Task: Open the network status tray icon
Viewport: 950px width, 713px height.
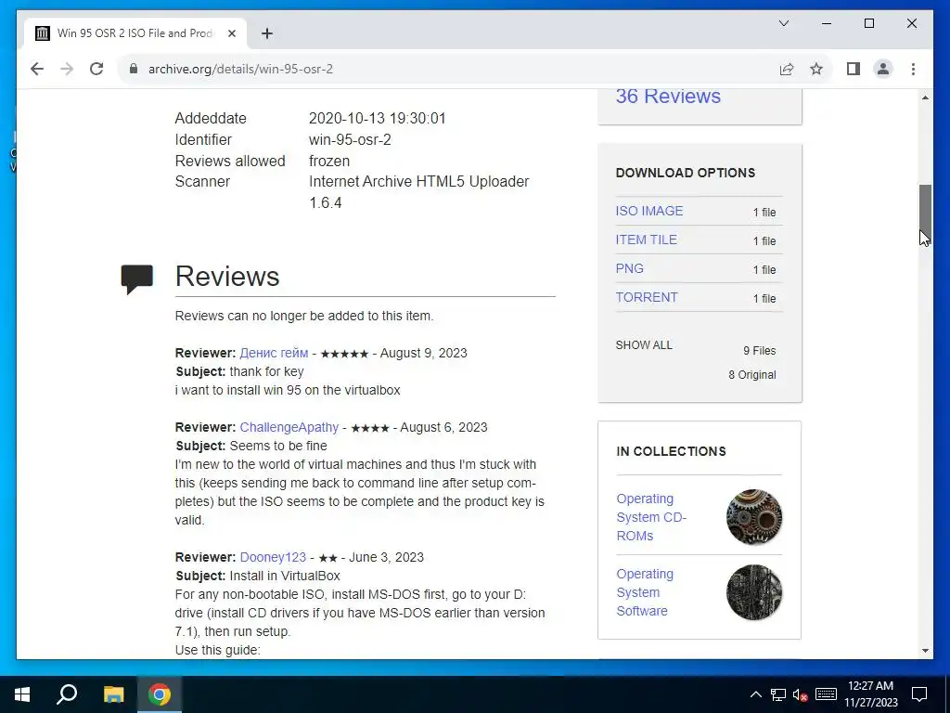Action: [778, 694]
